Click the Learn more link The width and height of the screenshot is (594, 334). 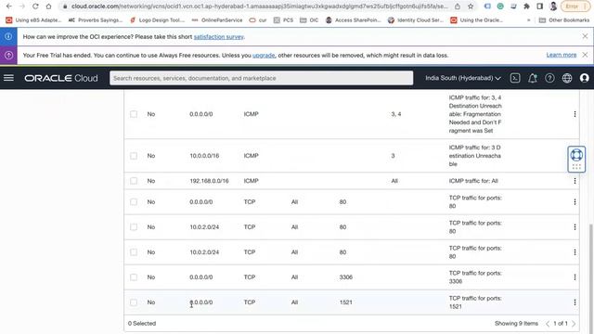pos(561,55)
